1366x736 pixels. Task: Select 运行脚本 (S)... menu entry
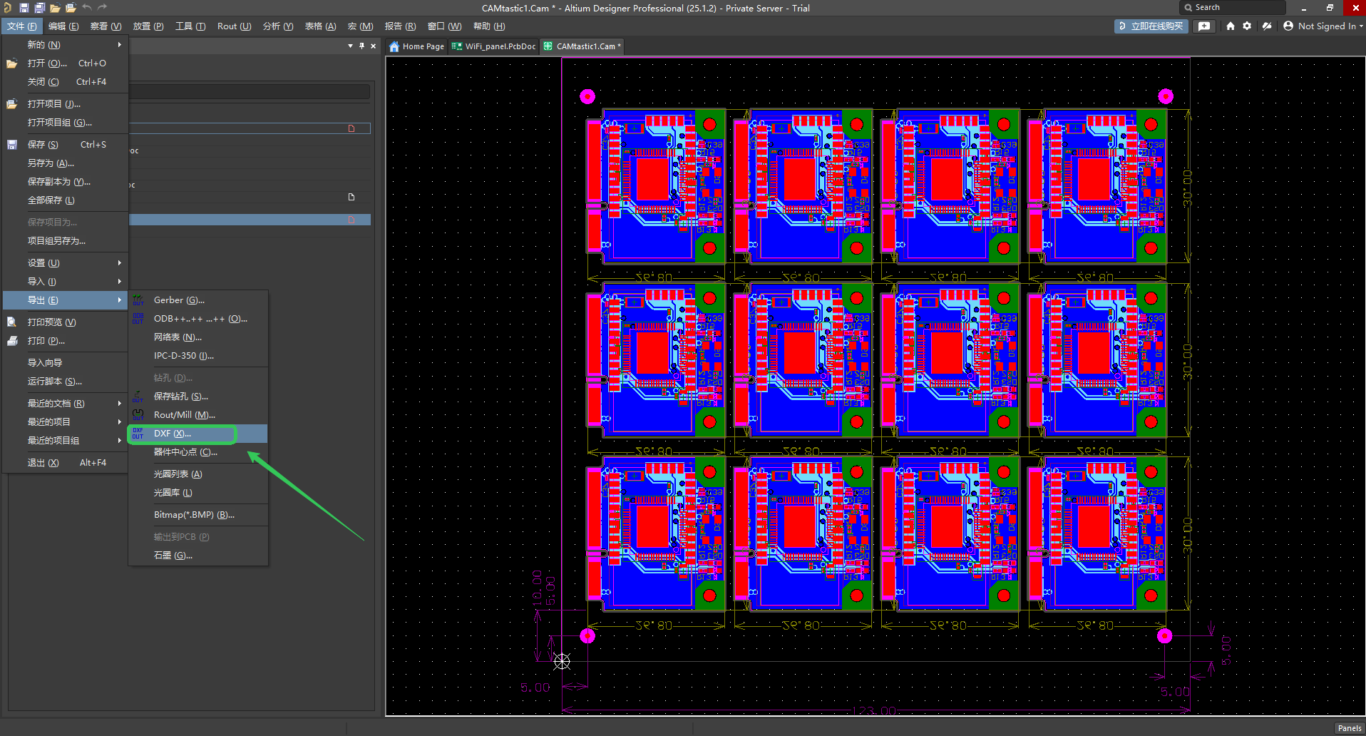tap(66, 382)
